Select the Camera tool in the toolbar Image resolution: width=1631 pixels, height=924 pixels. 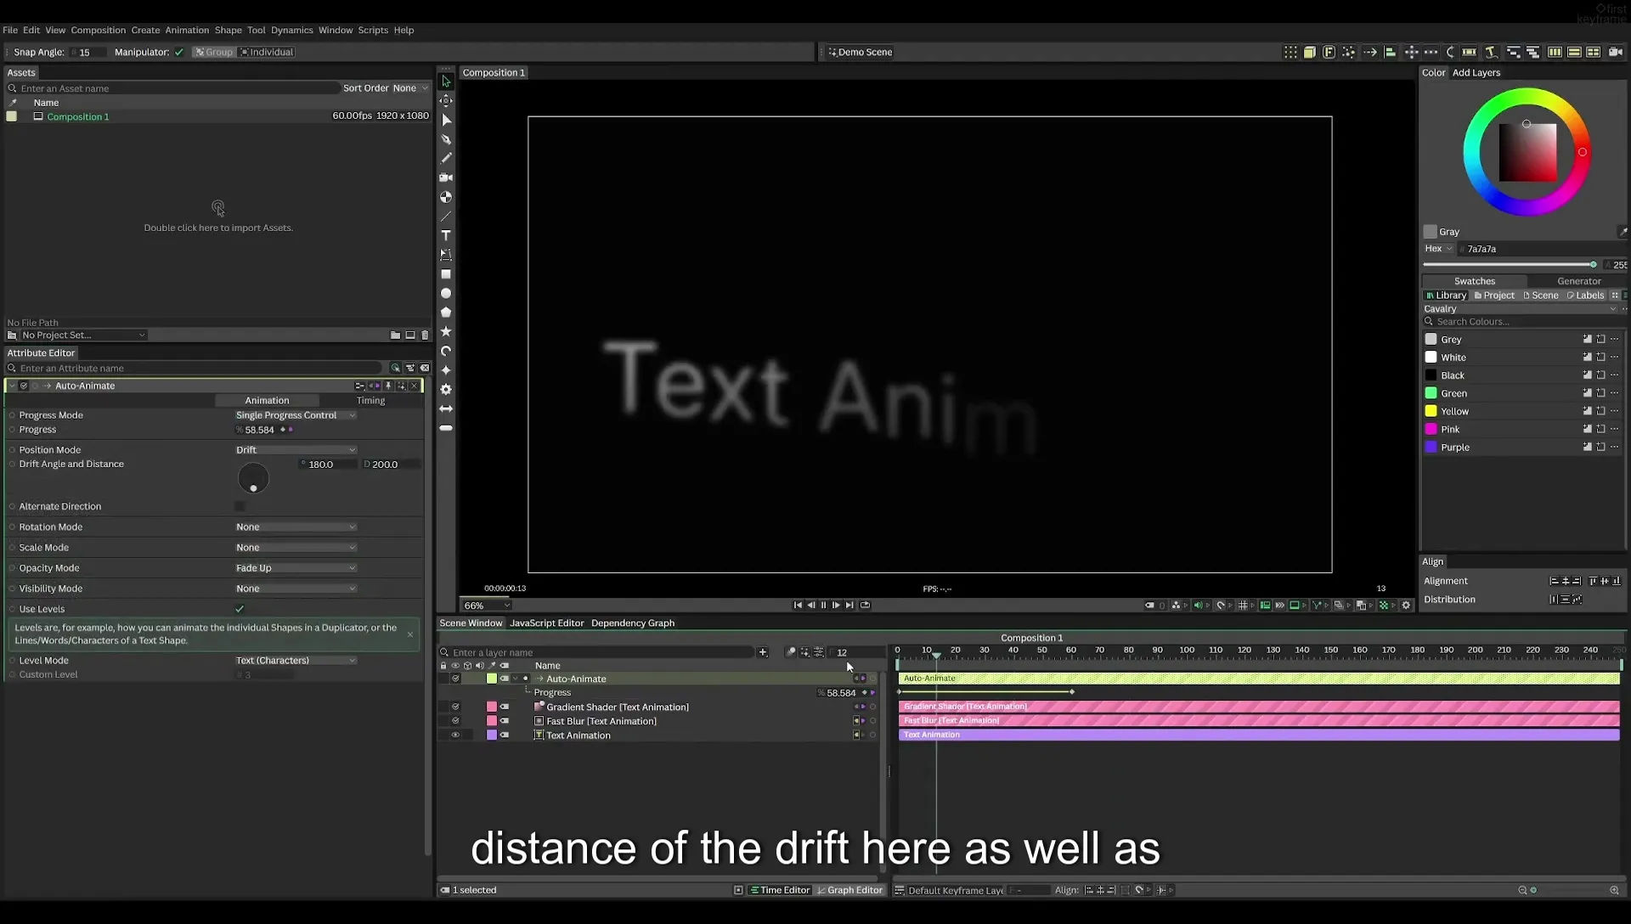[446, 177]
